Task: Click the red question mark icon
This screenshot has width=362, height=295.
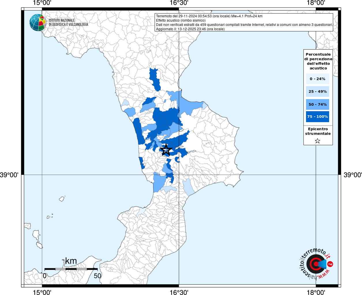Action: [330, 264]
